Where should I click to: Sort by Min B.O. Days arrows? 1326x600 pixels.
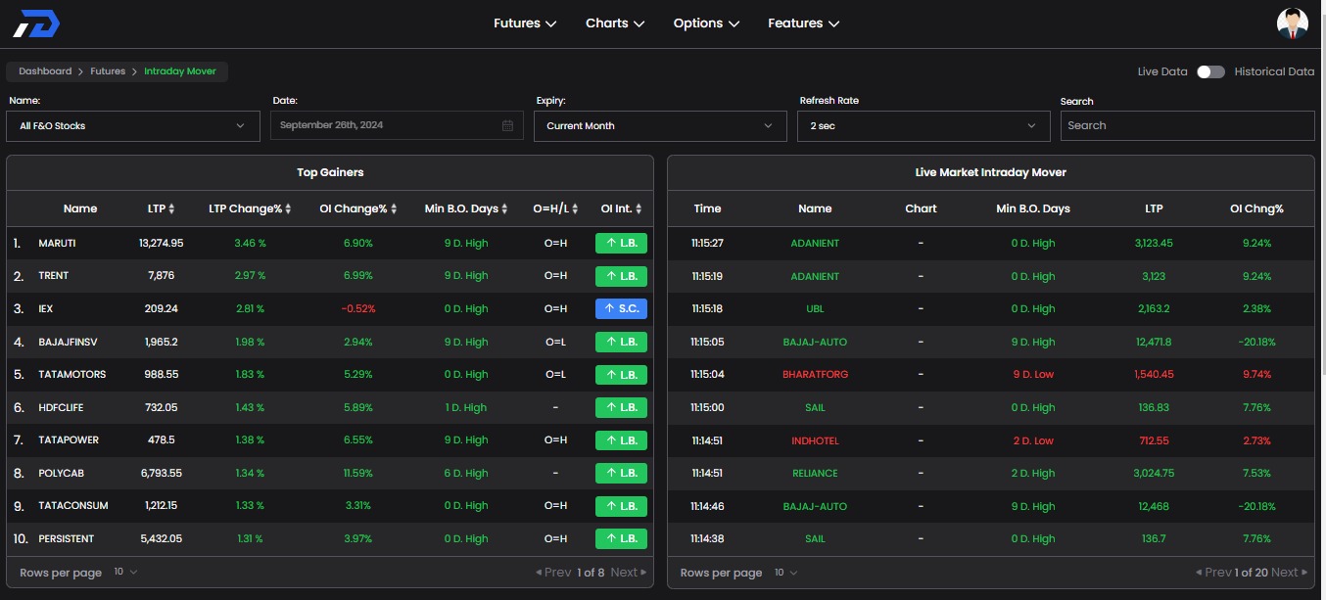(505, 209)
